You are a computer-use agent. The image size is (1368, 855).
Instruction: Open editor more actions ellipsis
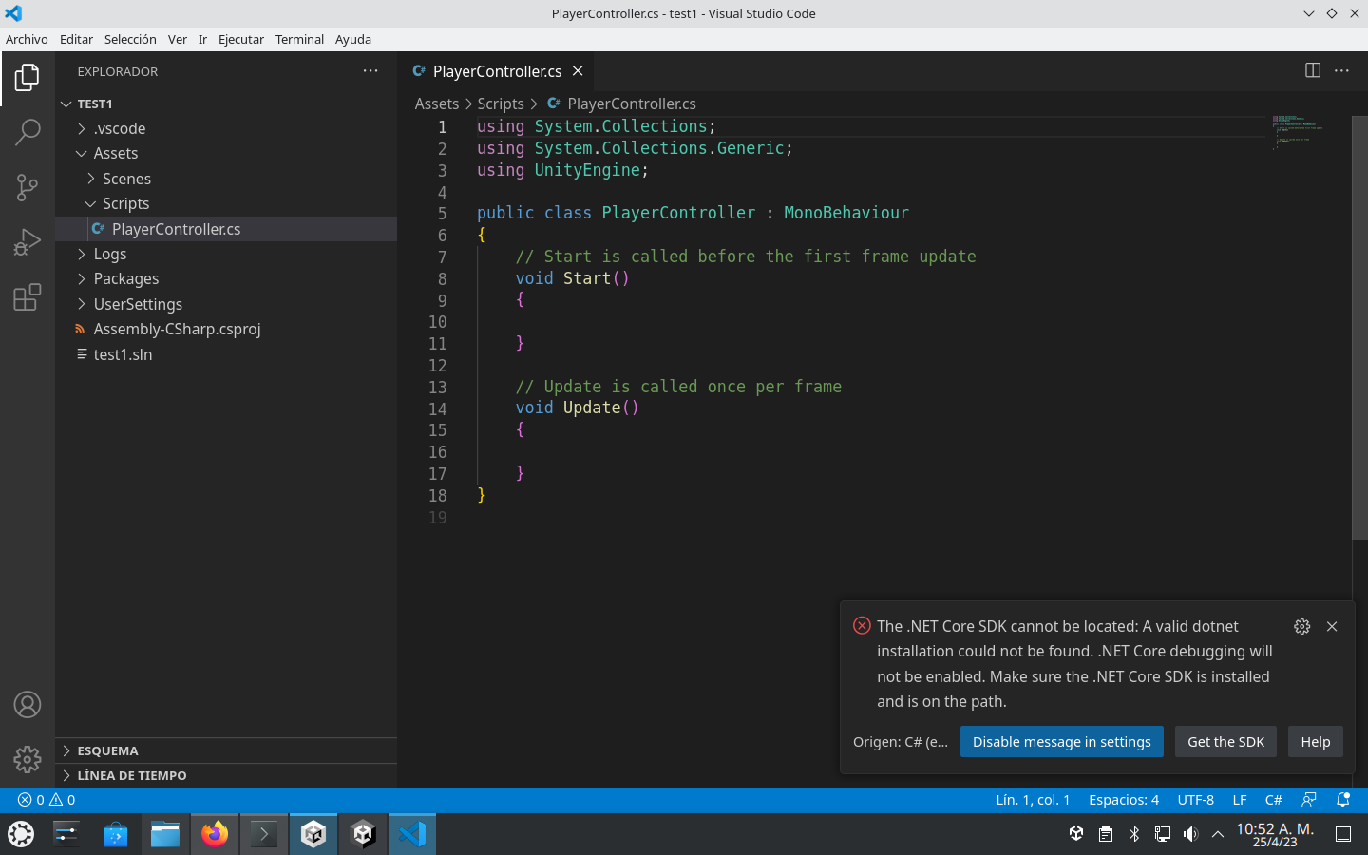[1341, 70]
